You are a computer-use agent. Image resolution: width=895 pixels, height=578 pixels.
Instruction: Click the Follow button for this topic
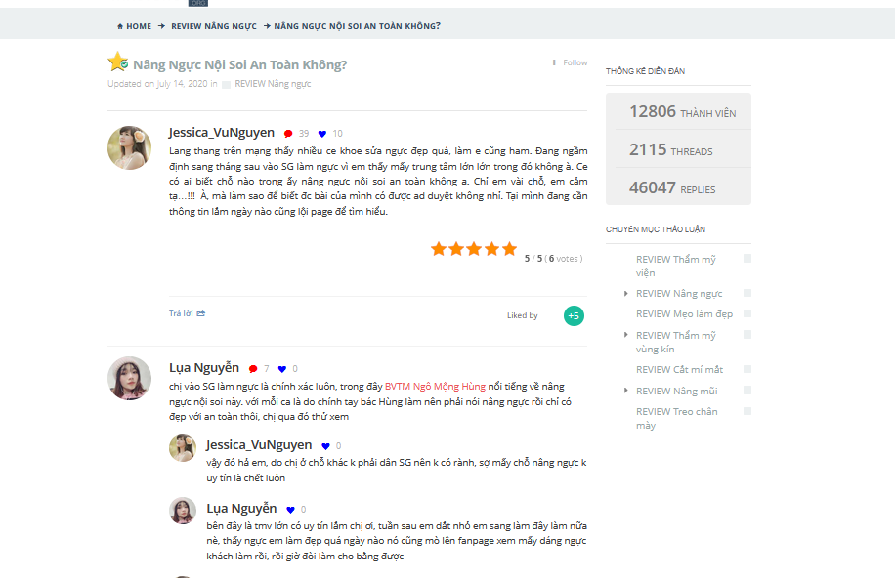tap(569, 62)
